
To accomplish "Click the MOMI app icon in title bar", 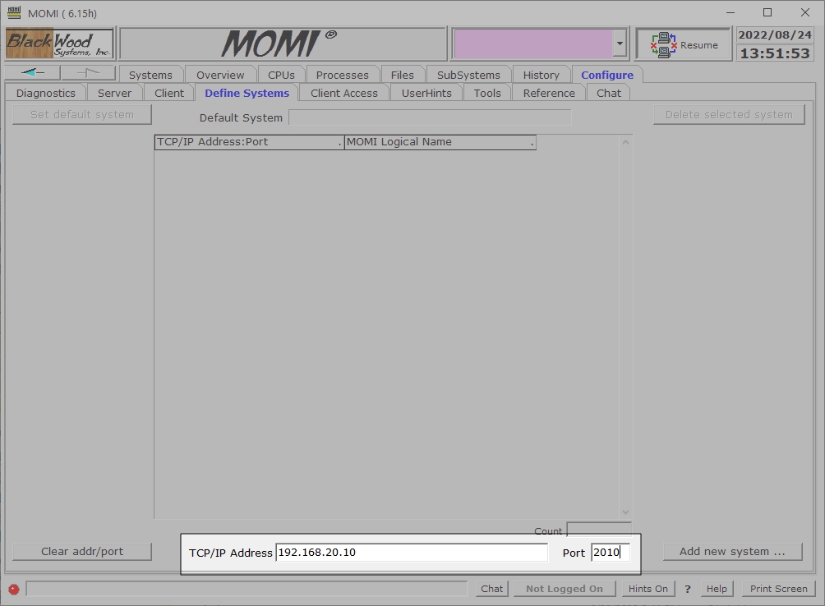I will tap(14, 12).
